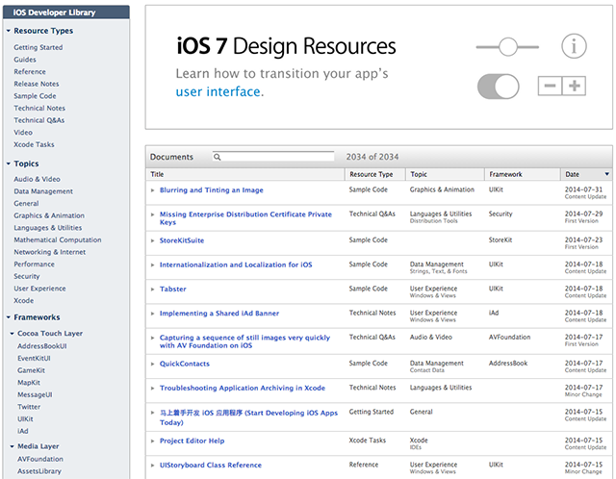Screen dimensions: 616x479
Task: Select AddressBookUI framework
Action: [42, 346]
